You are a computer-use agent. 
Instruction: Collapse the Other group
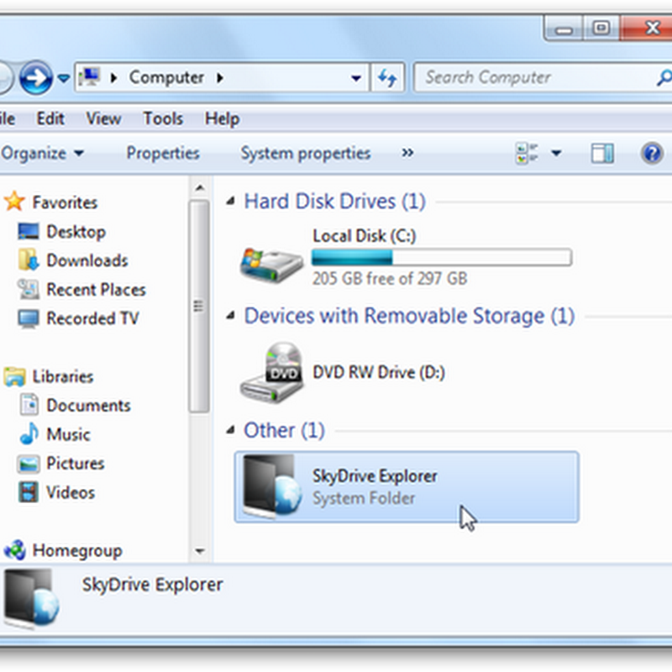click(x=230, y=429)
